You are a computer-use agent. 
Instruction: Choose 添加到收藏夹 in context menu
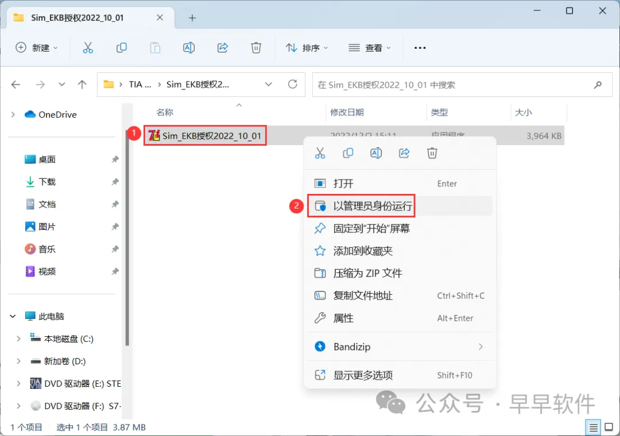400,251
